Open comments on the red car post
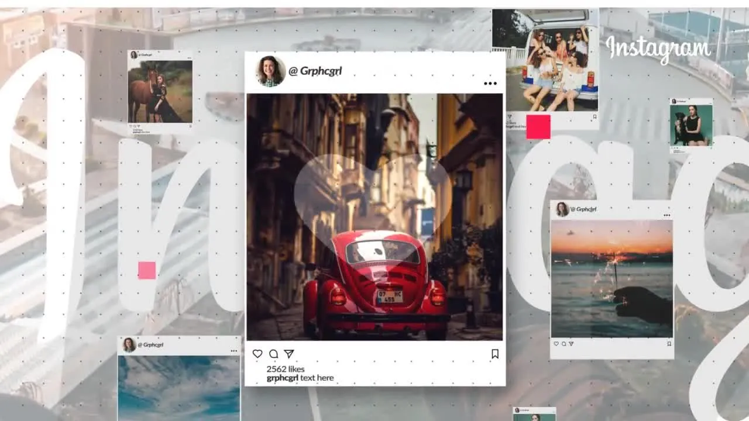 273,354
